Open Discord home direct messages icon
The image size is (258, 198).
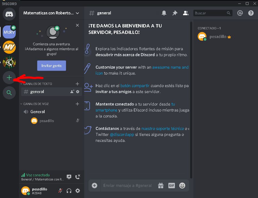9,14
